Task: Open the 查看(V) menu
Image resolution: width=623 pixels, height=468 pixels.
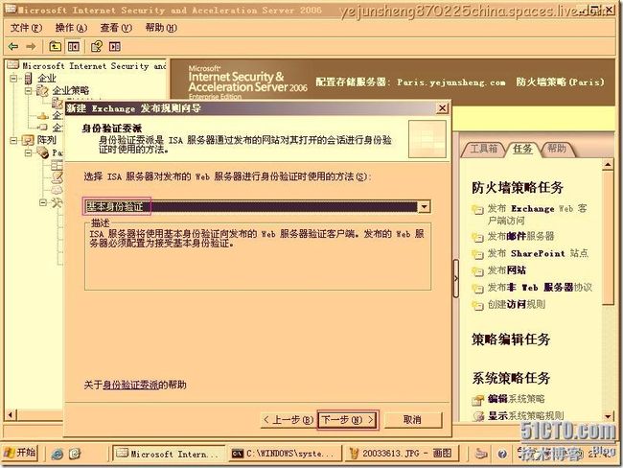Action: coord(116,28)
